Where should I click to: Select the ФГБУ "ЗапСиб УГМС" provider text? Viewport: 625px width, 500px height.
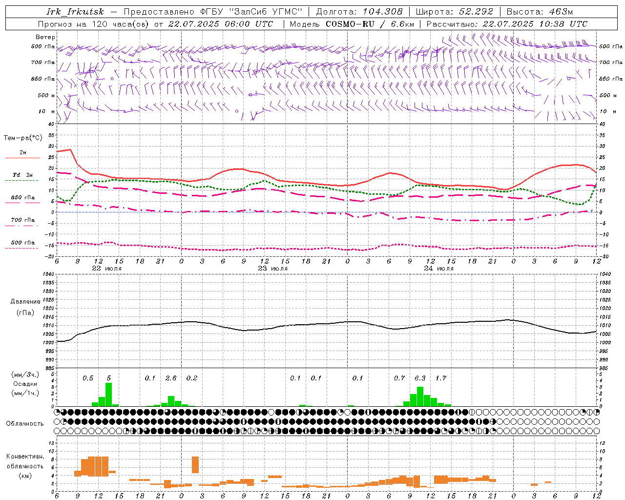[x=251, y=12]
